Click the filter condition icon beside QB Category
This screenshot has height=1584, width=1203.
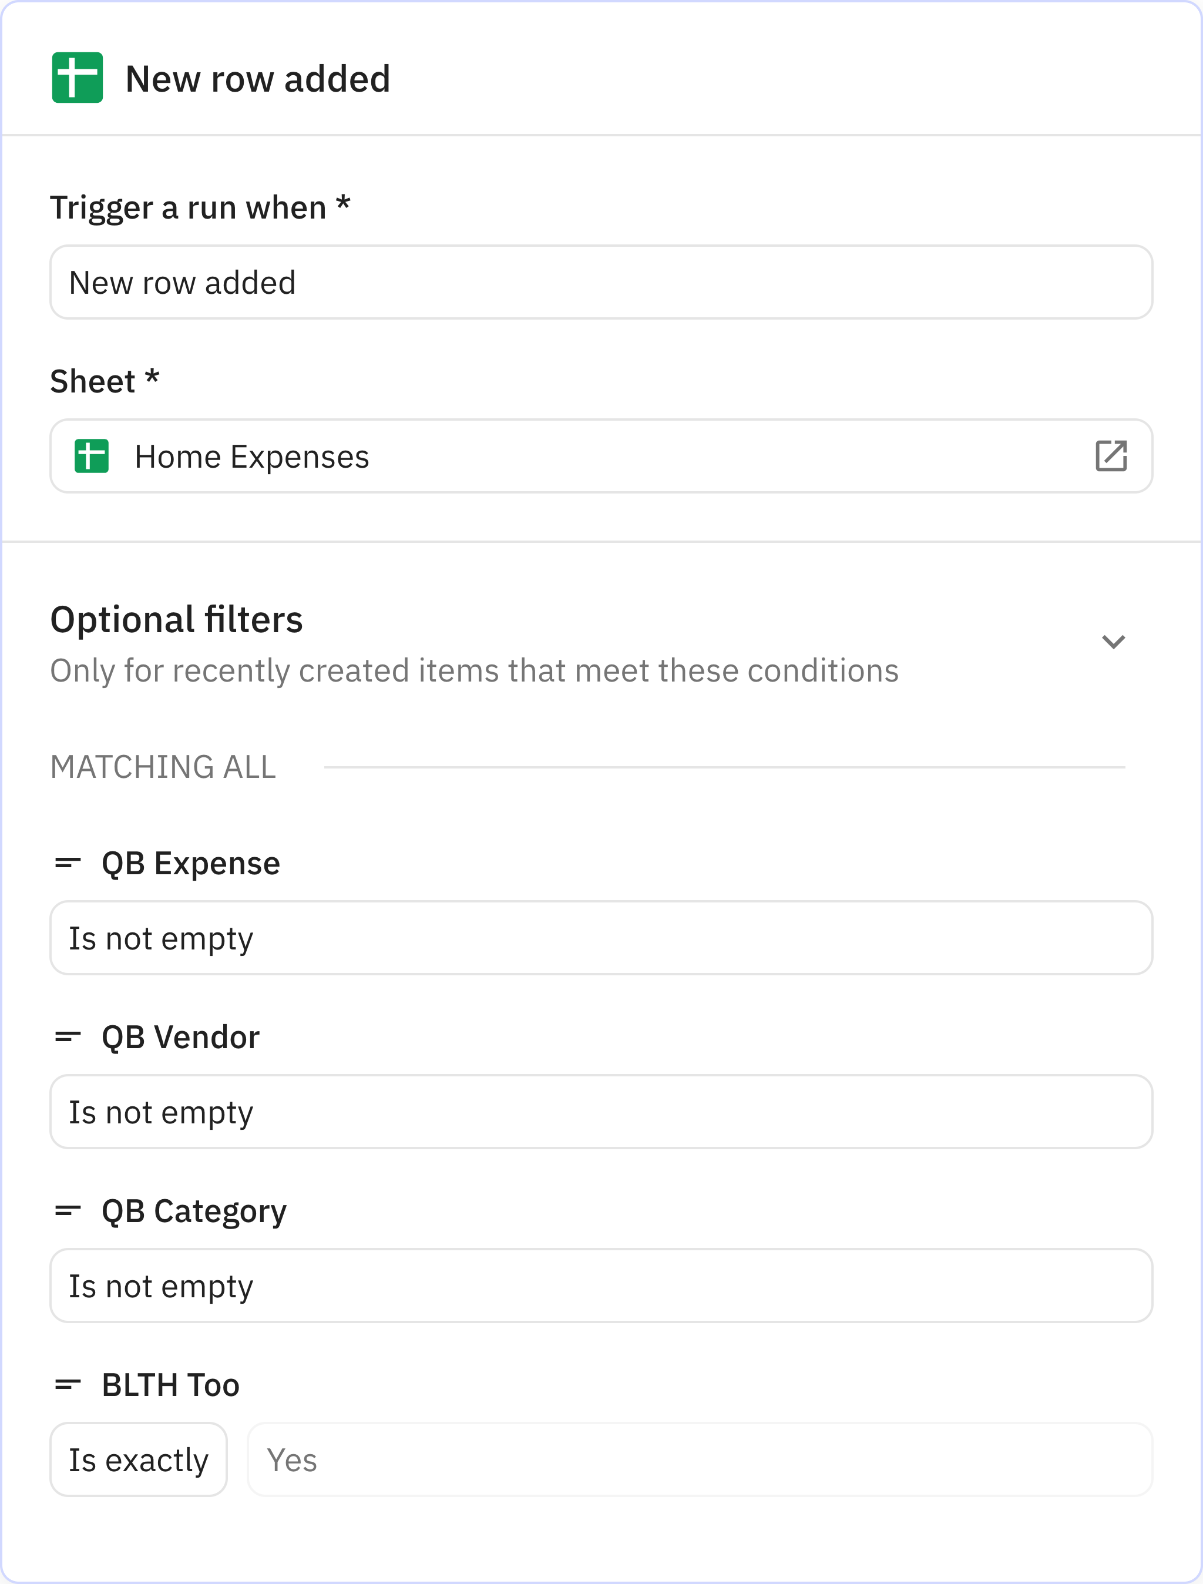click(68, 1210)
